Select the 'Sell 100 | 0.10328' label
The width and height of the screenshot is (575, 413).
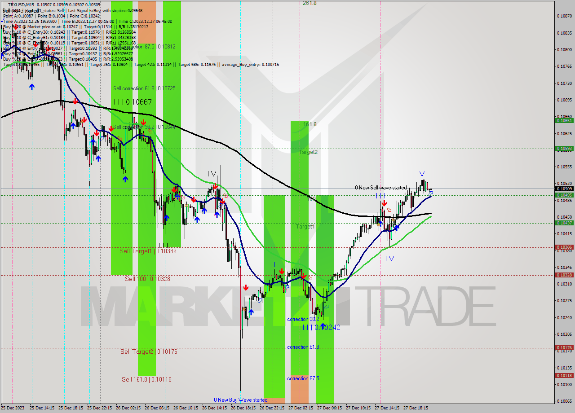click(147, 279)
